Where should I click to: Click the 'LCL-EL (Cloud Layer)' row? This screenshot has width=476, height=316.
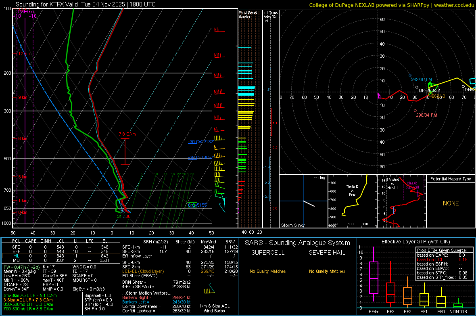click(180, 271)
